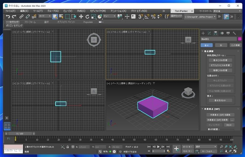Click the Select and Manipulate icon
245x157 pixels.
click(x=127, y=17)
